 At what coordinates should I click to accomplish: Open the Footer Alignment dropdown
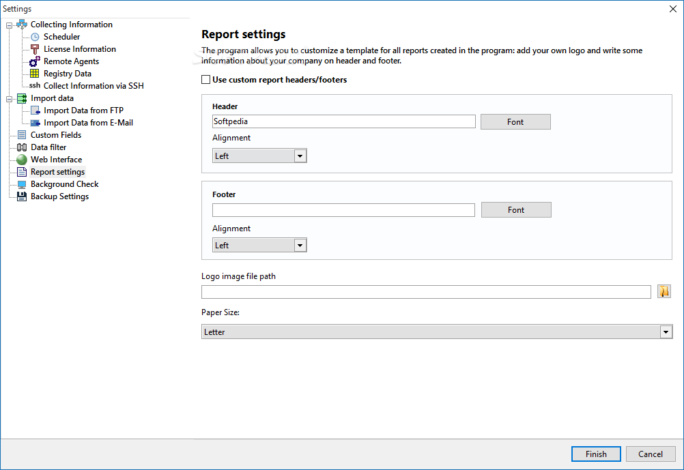coord(259,245)
